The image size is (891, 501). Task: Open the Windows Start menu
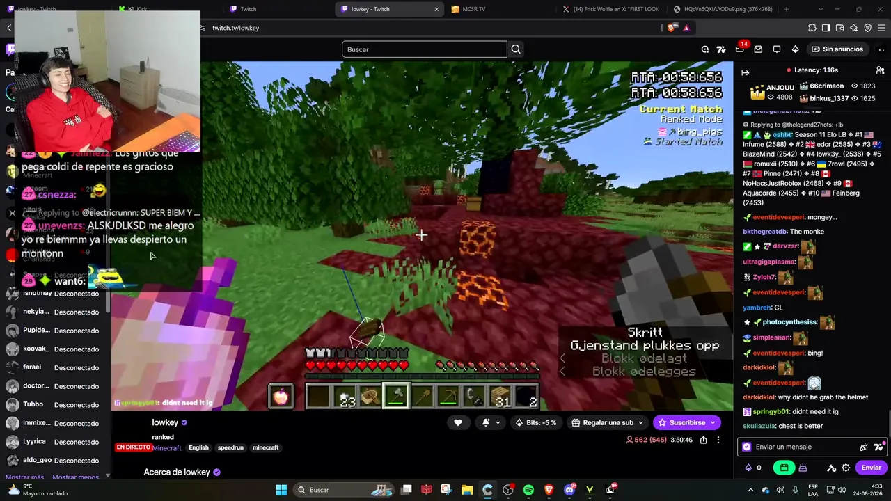[281, 490]
